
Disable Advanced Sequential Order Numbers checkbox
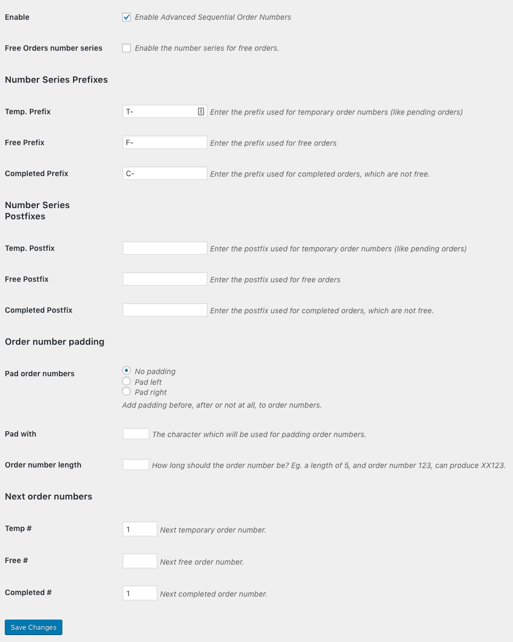(x=126, y=17)
